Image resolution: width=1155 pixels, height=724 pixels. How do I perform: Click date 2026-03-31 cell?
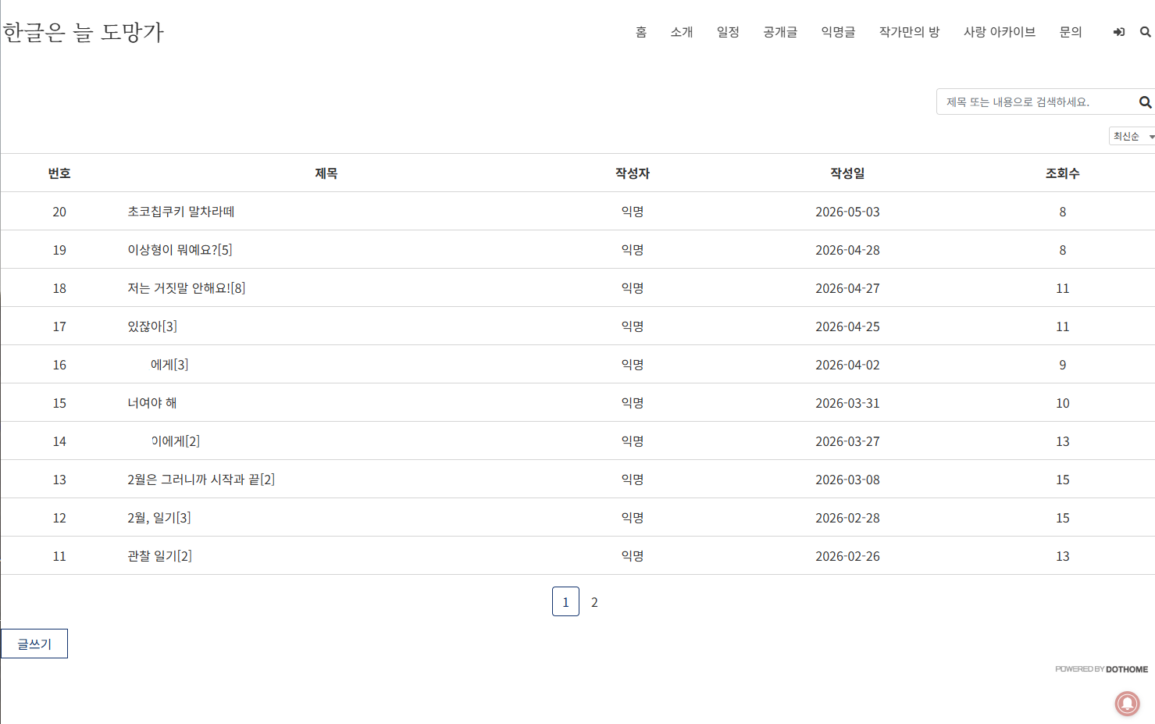(x=847, y=403)
